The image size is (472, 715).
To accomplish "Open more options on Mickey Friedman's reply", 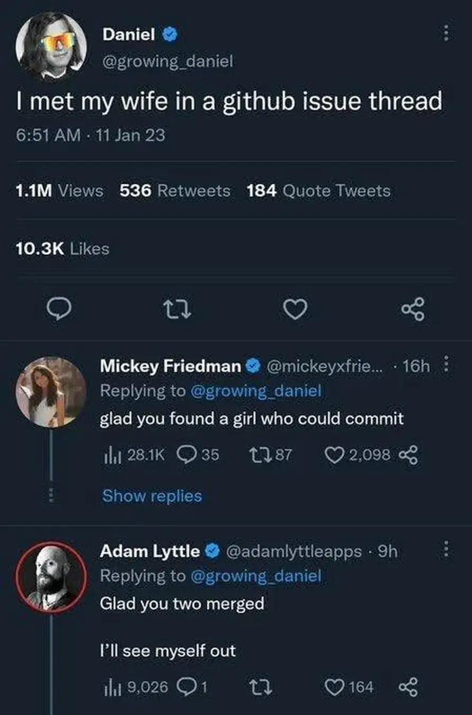I will click(446, 365).
